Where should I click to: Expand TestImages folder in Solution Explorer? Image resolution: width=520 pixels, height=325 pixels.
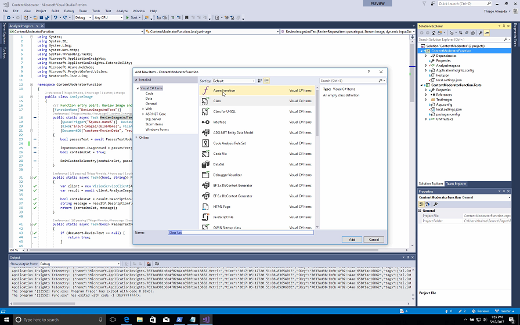426,99
